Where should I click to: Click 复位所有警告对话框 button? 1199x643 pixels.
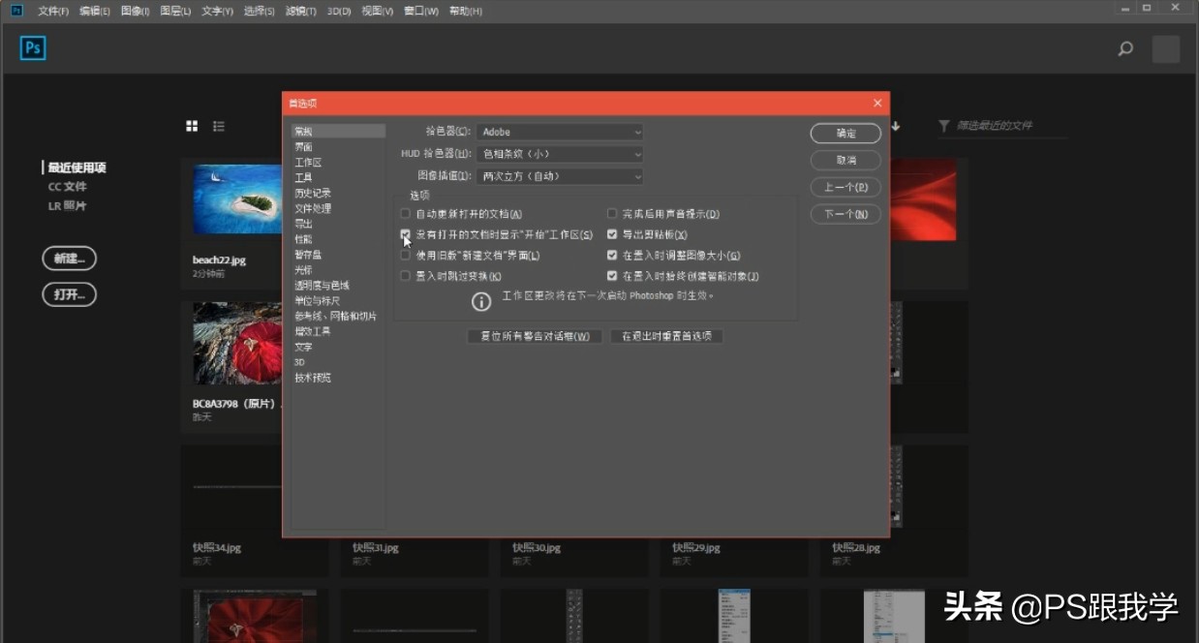point(535,336)
